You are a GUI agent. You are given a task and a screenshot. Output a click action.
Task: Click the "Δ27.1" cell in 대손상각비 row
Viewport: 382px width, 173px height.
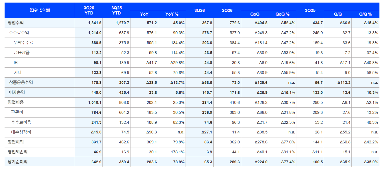pyautogui.click(x=207, y=132)
